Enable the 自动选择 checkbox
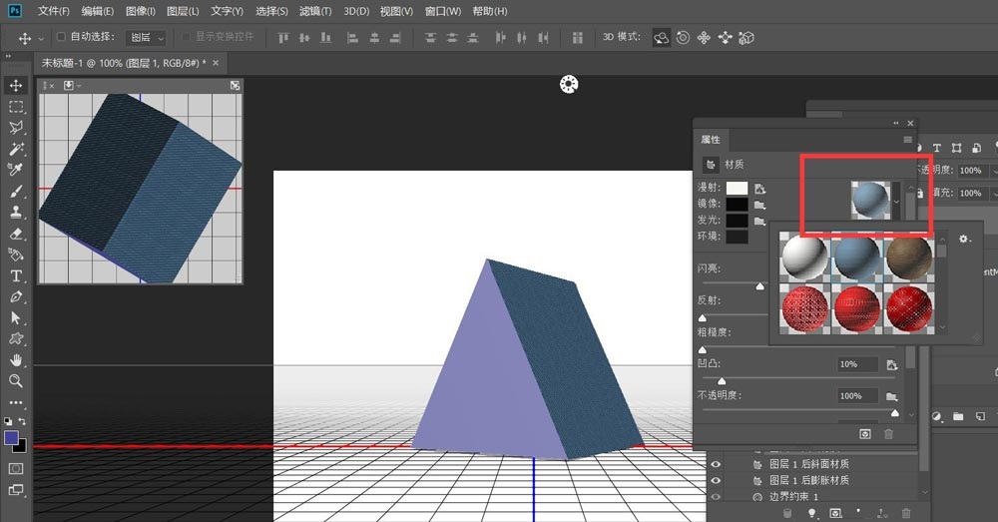The width and height of the screenshot is (998, 522). pyautogui.click(x=60, y=37)
